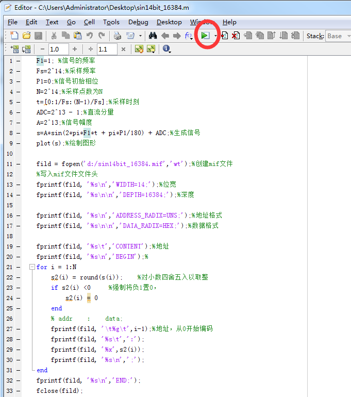Image resolution: width=351 pixels, height=397 pixels.
Task: Toggle breakpoint dash on line 5
Action: (18, 102)
